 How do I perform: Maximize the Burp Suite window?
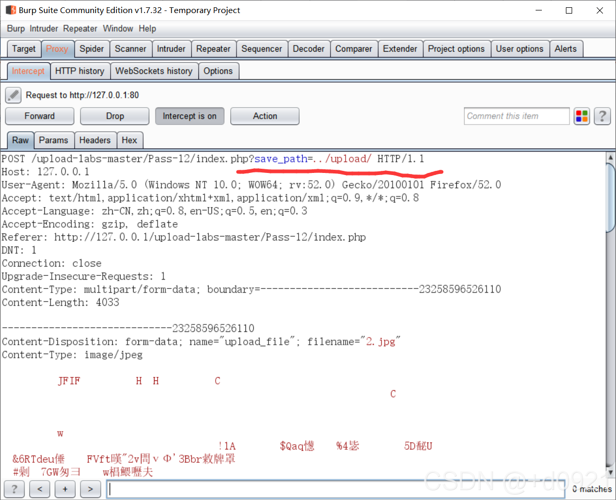[x=569, y=10]
